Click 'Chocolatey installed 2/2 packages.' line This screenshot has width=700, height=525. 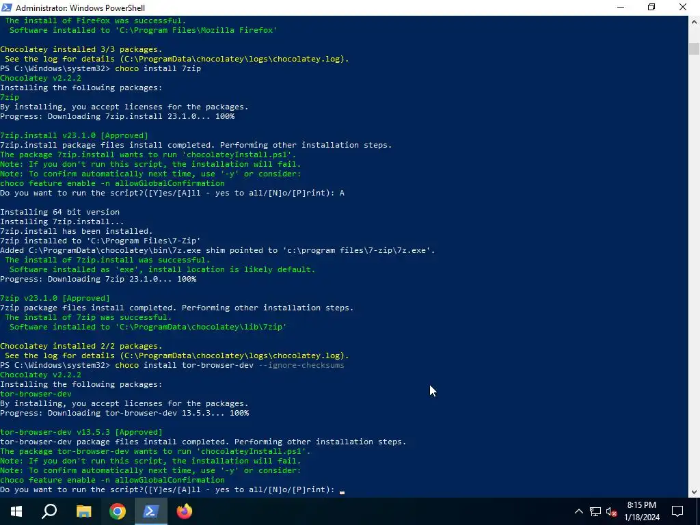(81, 346)
